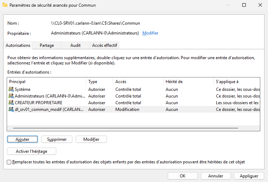Screen dimensions: 268x182
Task: Maximize the security settings window
Action: [244, 5]
